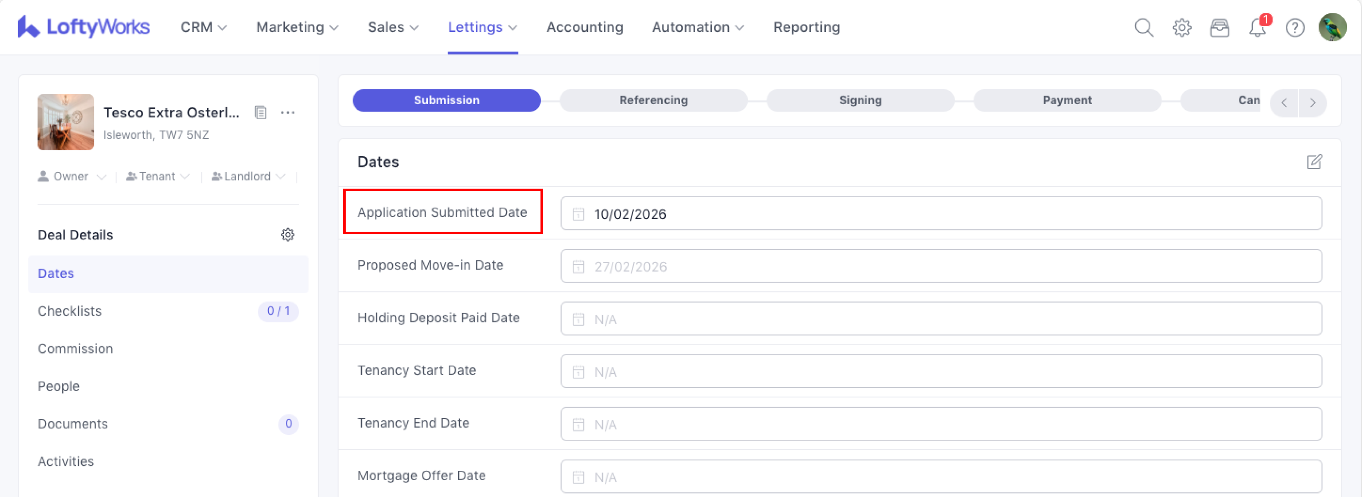Expand the Tenant dropdown
The width and height of the screenshot is (1362, 497).
pyautogui.click(x=158, y=177)
